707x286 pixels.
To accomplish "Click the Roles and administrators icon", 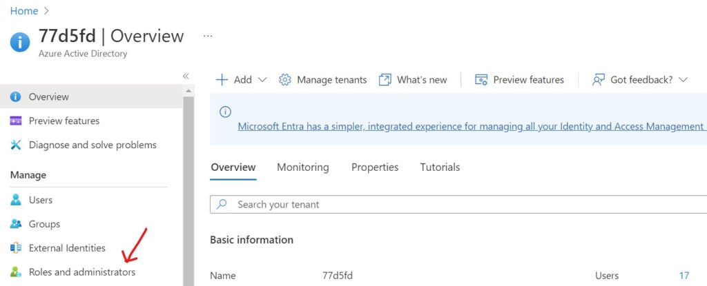I will (16, 272).
